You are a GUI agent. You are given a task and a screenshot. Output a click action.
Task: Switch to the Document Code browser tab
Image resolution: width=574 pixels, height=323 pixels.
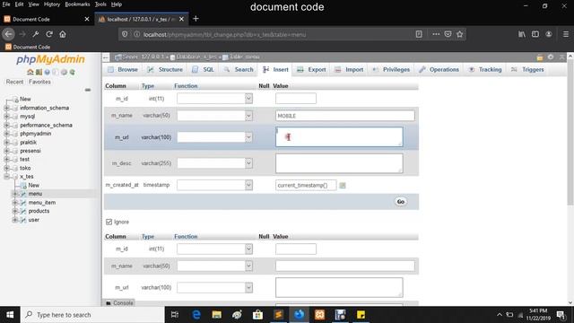click(46, 19)
